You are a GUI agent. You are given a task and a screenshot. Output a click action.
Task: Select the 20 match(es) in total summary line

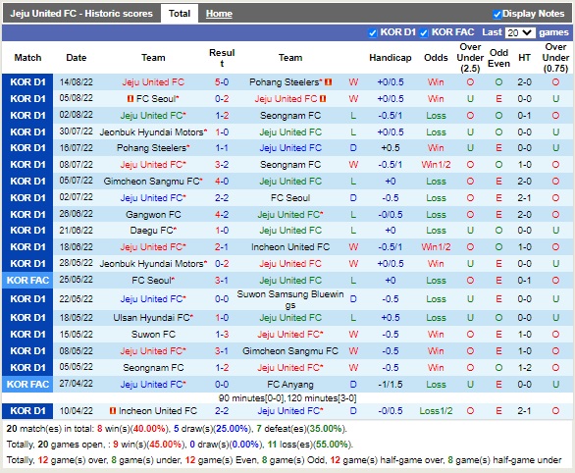pos(177,429)
